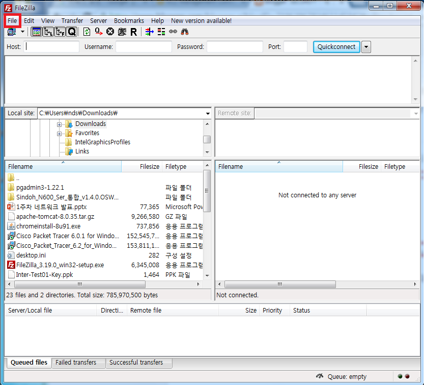Viewport: 424px width, 385px height.
Task: Click New version available! menu item
Action: tap(201, 21)
